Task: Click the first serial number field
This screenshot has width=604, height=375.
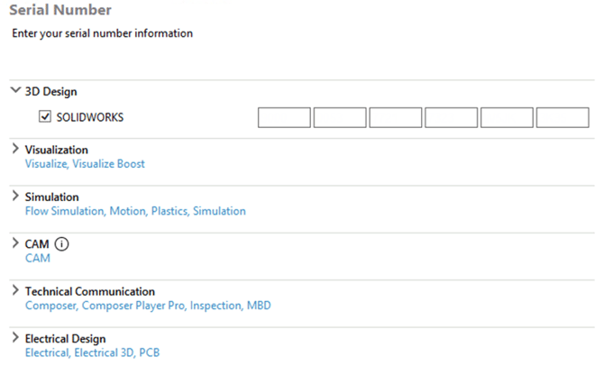Action: tap(284, 117)
